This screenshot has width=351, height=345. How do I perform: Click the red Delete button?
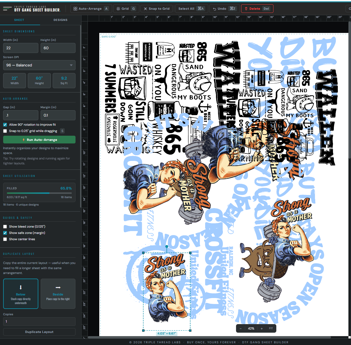coord(257,9)
